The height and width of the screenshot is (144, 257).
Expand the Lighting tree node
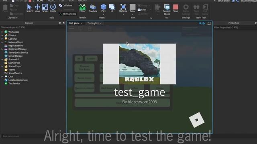pos(2,39)
